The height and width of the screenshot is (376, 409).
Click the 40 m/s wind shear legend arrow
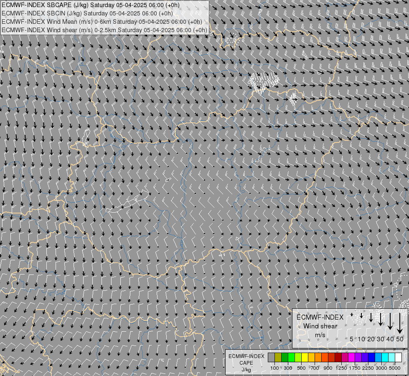coord(390,321)
